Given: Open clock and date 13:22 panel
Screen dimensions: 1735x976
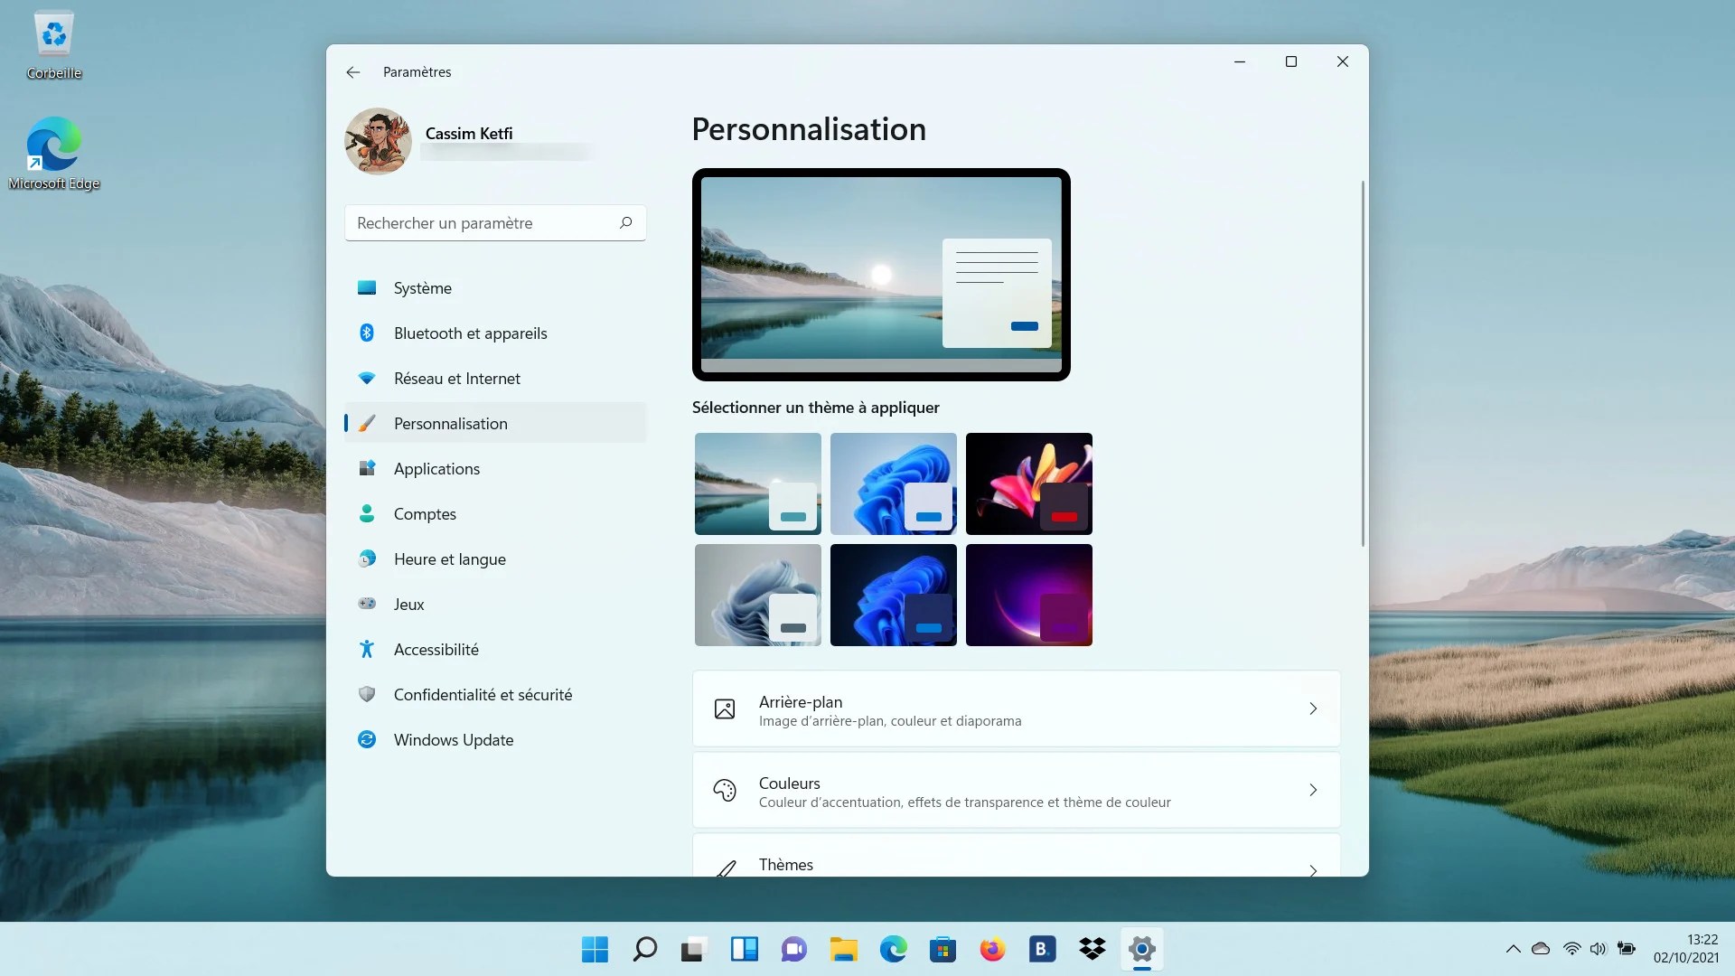Looking at the screenshot, I should coord(1685,949).
